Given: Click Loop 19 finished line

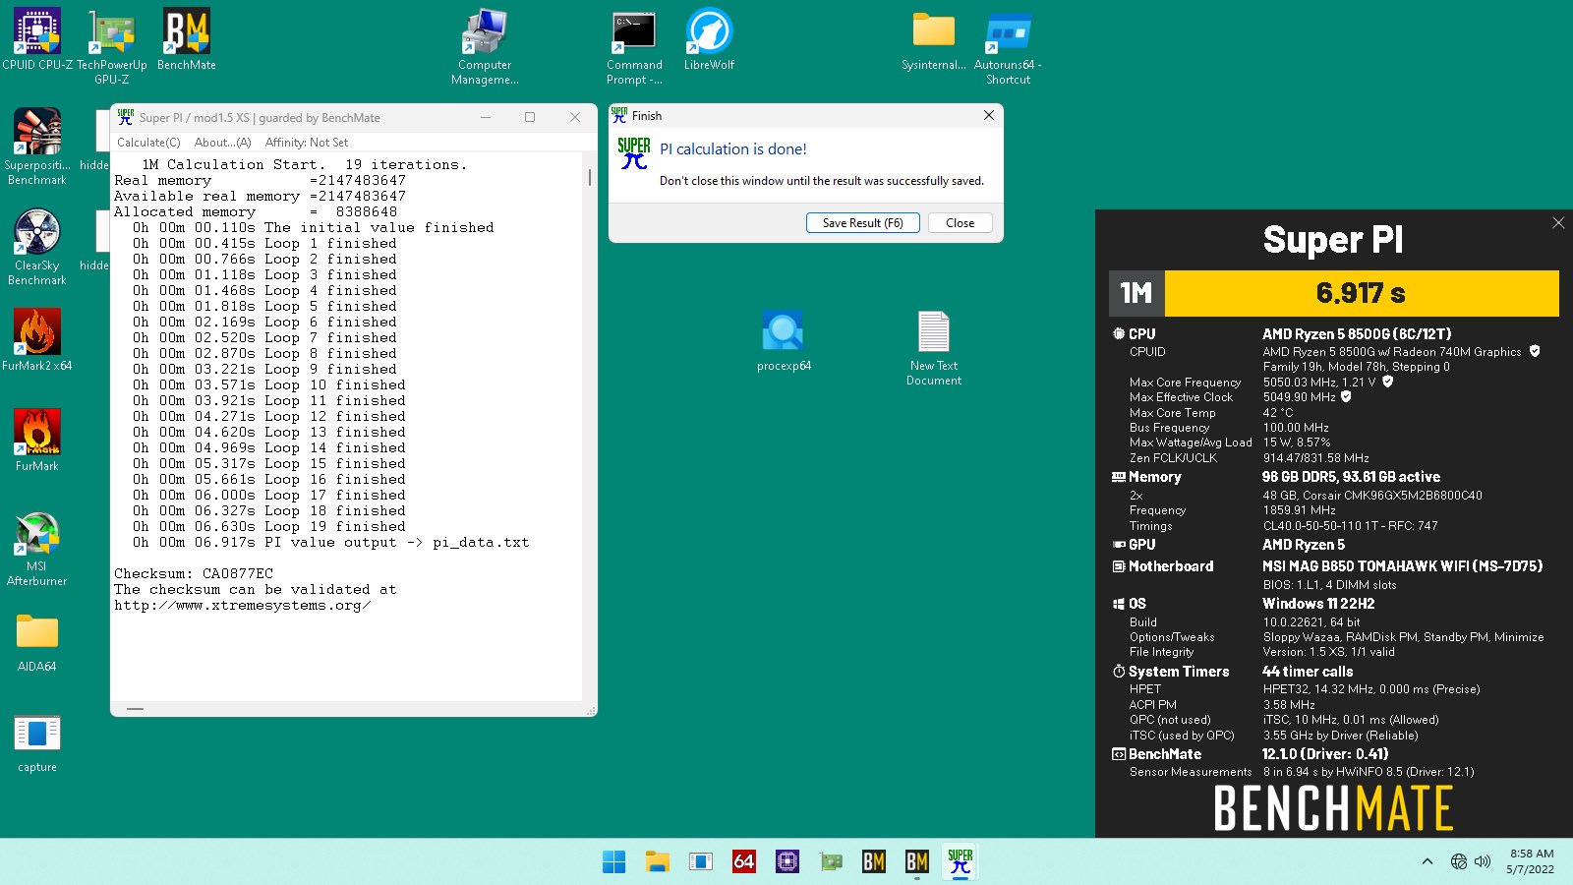Looking at the screenshot, I should (269, 526).
